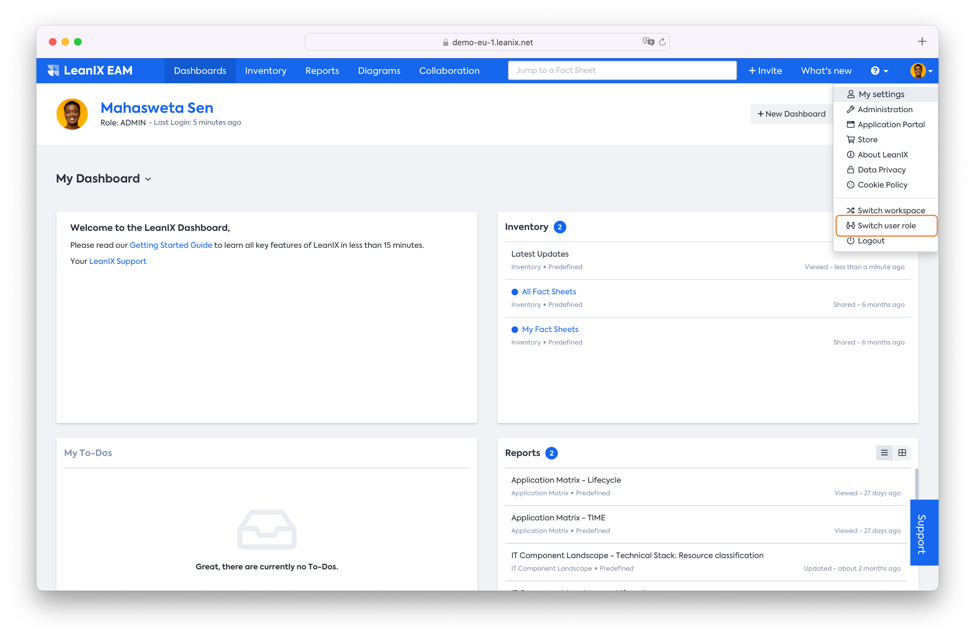Click the blue dot beside My Fact Sheets
975x638 pixels.
515,330
